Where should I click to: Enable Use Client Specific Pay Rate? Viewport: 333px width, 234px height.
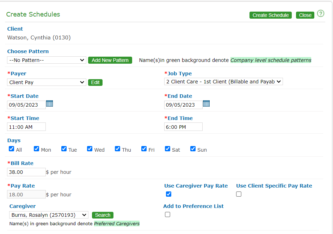tap(239, 194)
